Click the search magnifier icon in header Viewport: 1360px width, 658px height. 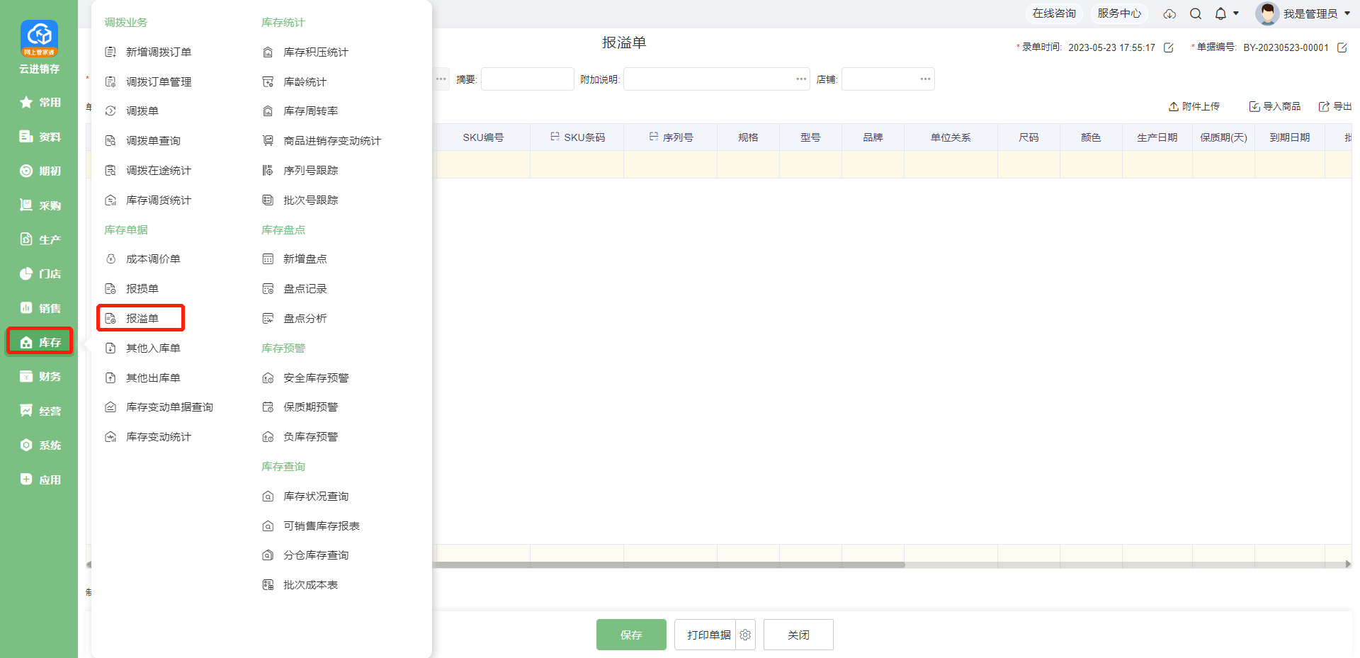pos(1196,13)
